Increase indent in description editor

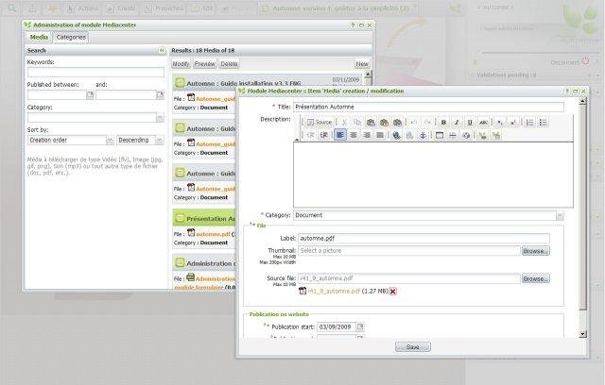323,135
